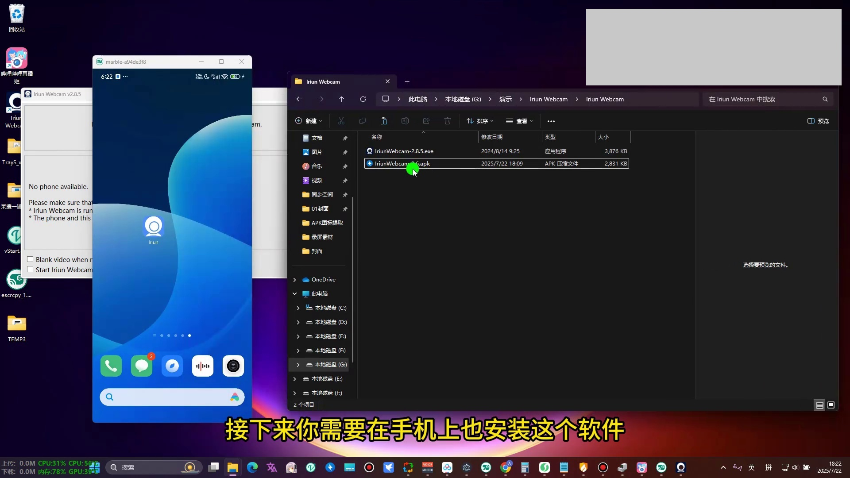This screenshot has width=850, height=478.
Task: Tap the green Phone dialer icon
Action: click(x=111, y=366)
